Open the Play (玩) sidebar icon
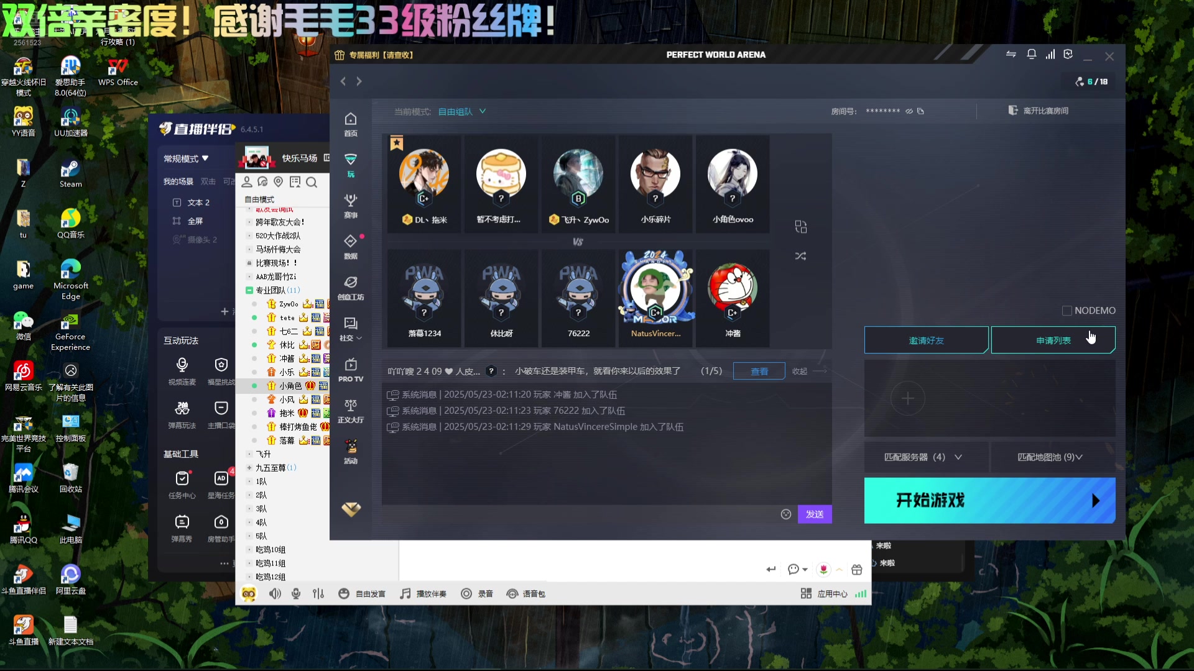Screen dimensions: 1194x671 coord(351,165)
